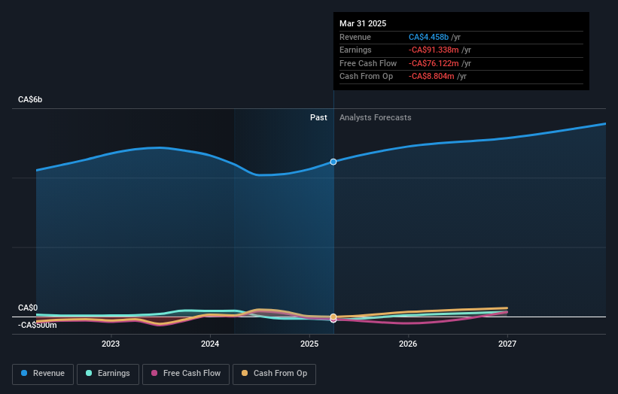Click the Earnings tooltip row label
This screenshot has width=618, height=394.
point(355,50)
